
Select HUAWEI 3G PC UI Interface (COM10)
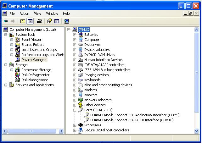click(x=132, y=120)
